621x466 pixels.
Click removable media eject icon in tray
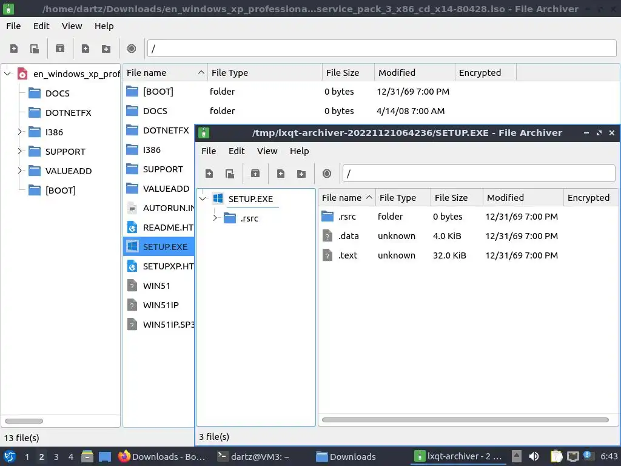click(516, 456)
